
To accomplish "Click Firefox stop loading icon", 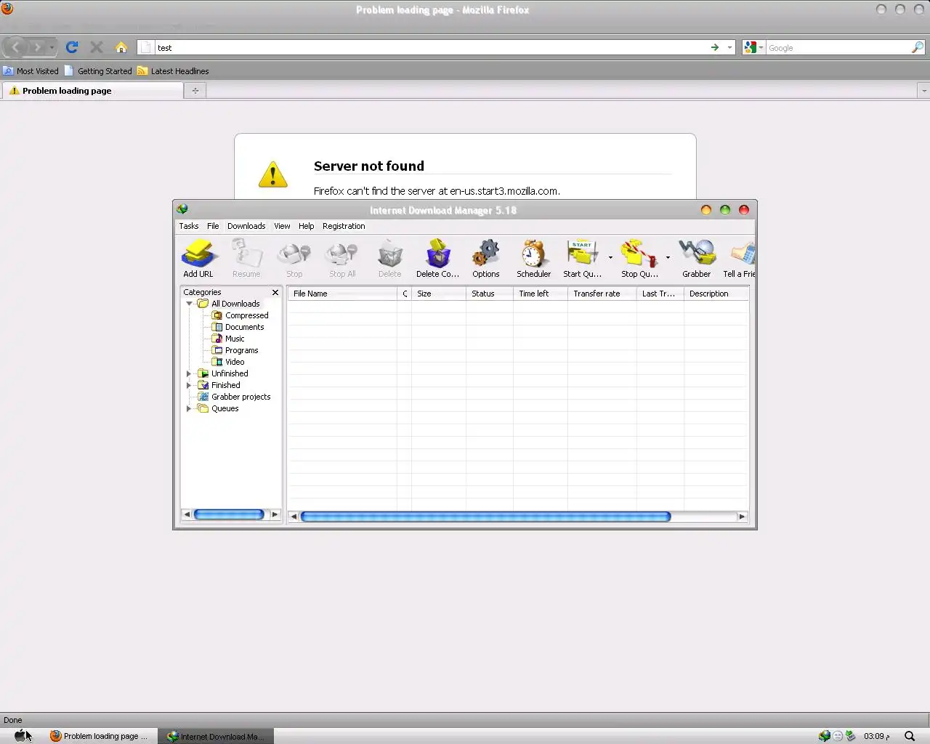I will coord(96,47).
